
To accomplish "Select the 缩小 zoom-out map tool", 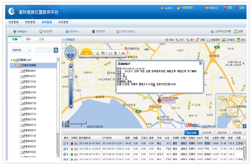I will [190, 40].
